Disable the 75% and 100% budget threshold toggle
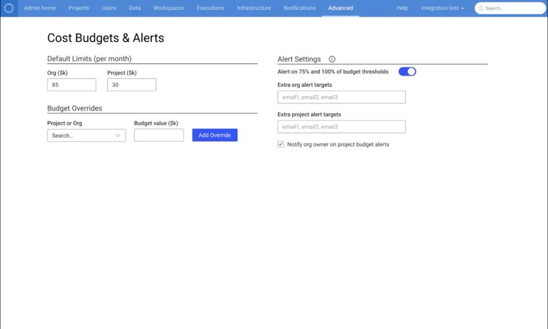The height and width of the screenshot is (329, 548). click(407, 71)
